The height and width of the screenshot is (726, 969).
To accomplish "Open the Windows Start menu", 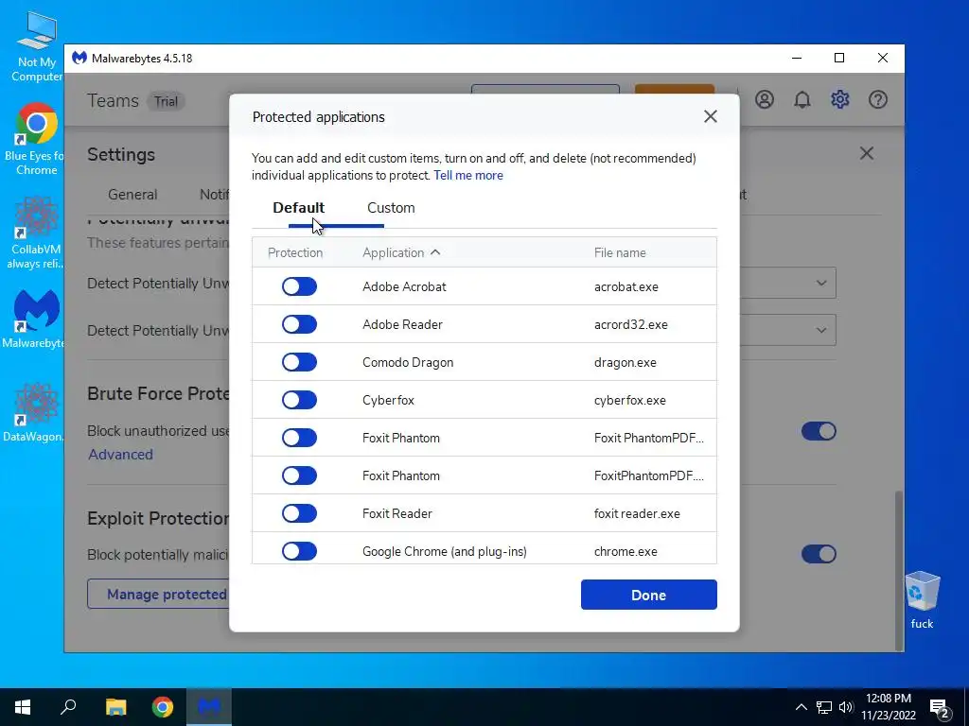I will tap(23, 707).
